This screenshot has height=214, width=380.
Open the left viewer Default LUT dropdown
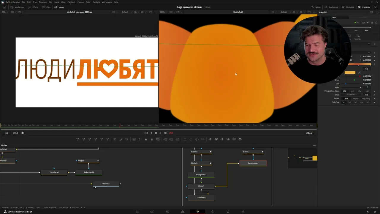pos(127,12)
